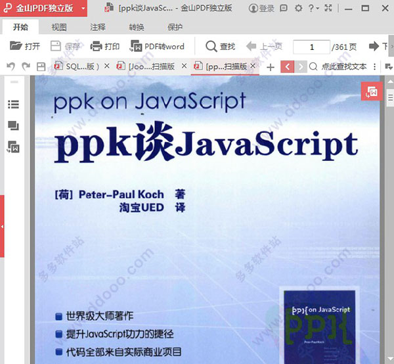Click the 登录 login button

coord(261,9)
